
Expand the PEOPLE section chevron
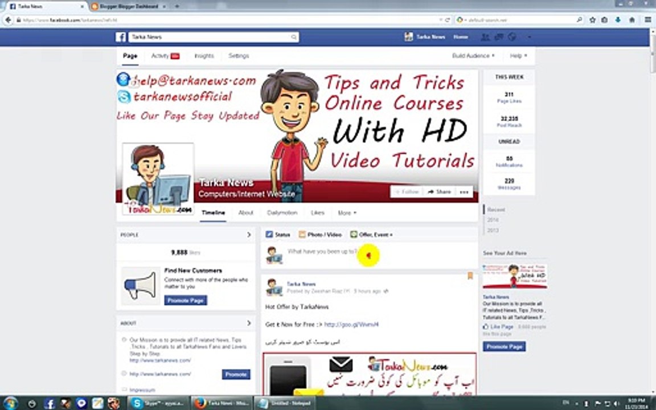tap(249, 235)
